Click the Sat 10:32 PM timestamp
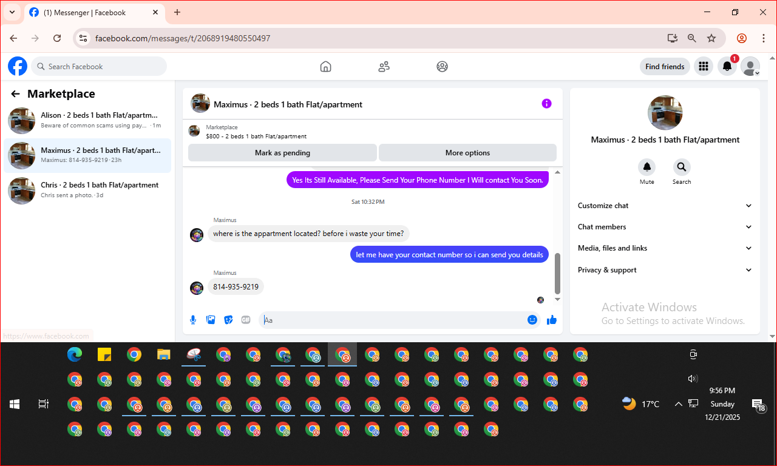The height and width of the screenshot is (466, 777). 368,202
